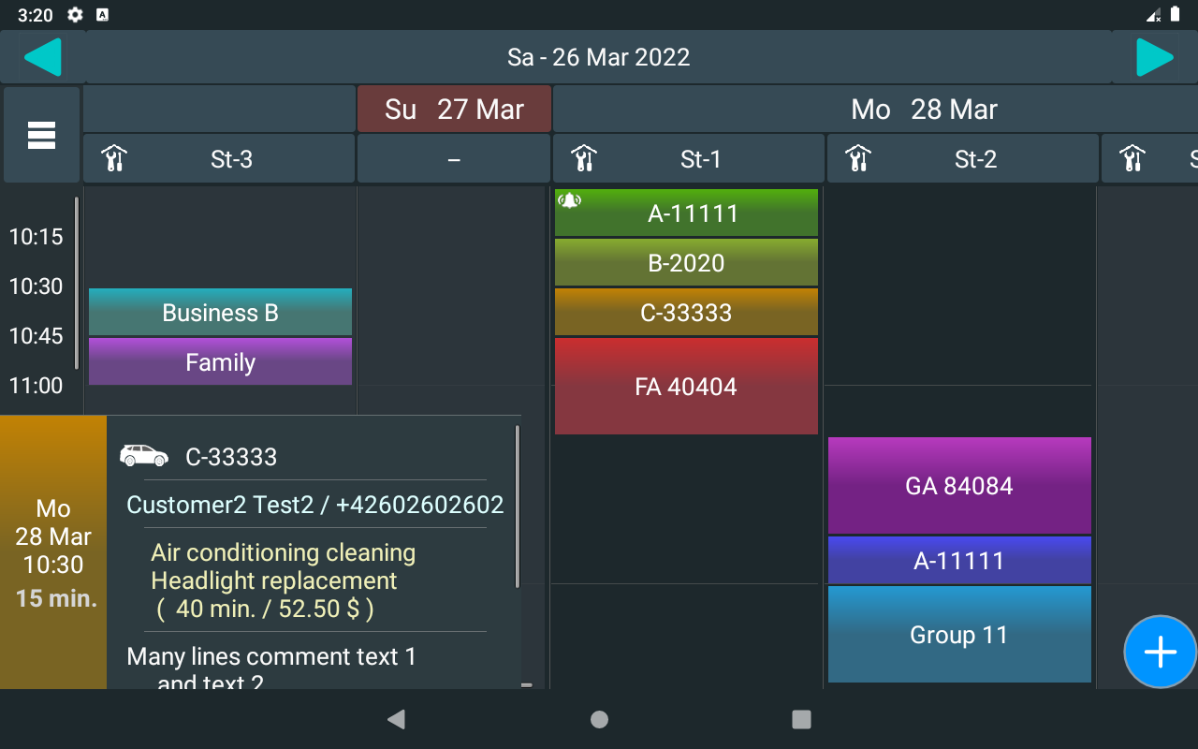Click the 10:30 time in the orange panel
The width and height of the screenshot is (1198, 749).
coord(53,565)
